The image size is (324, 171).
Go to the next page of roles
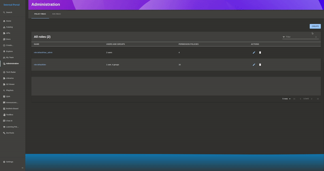coord(311,99)
